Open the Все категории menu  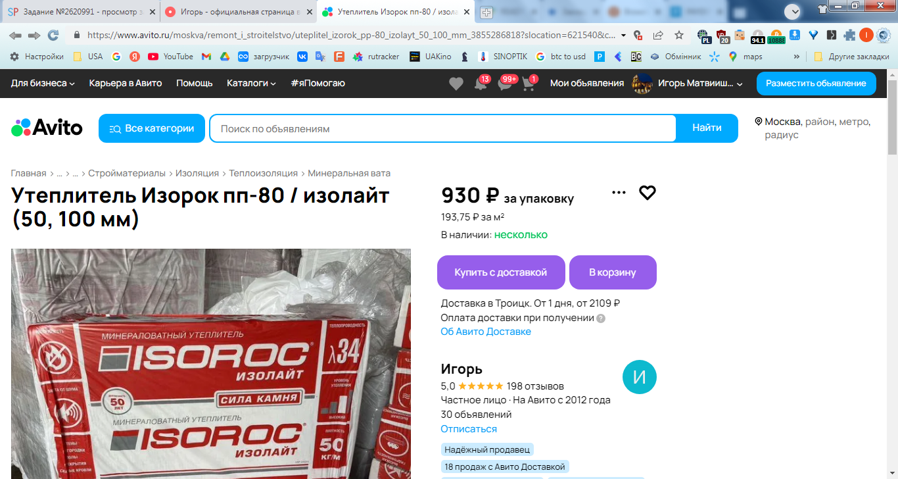152,128
